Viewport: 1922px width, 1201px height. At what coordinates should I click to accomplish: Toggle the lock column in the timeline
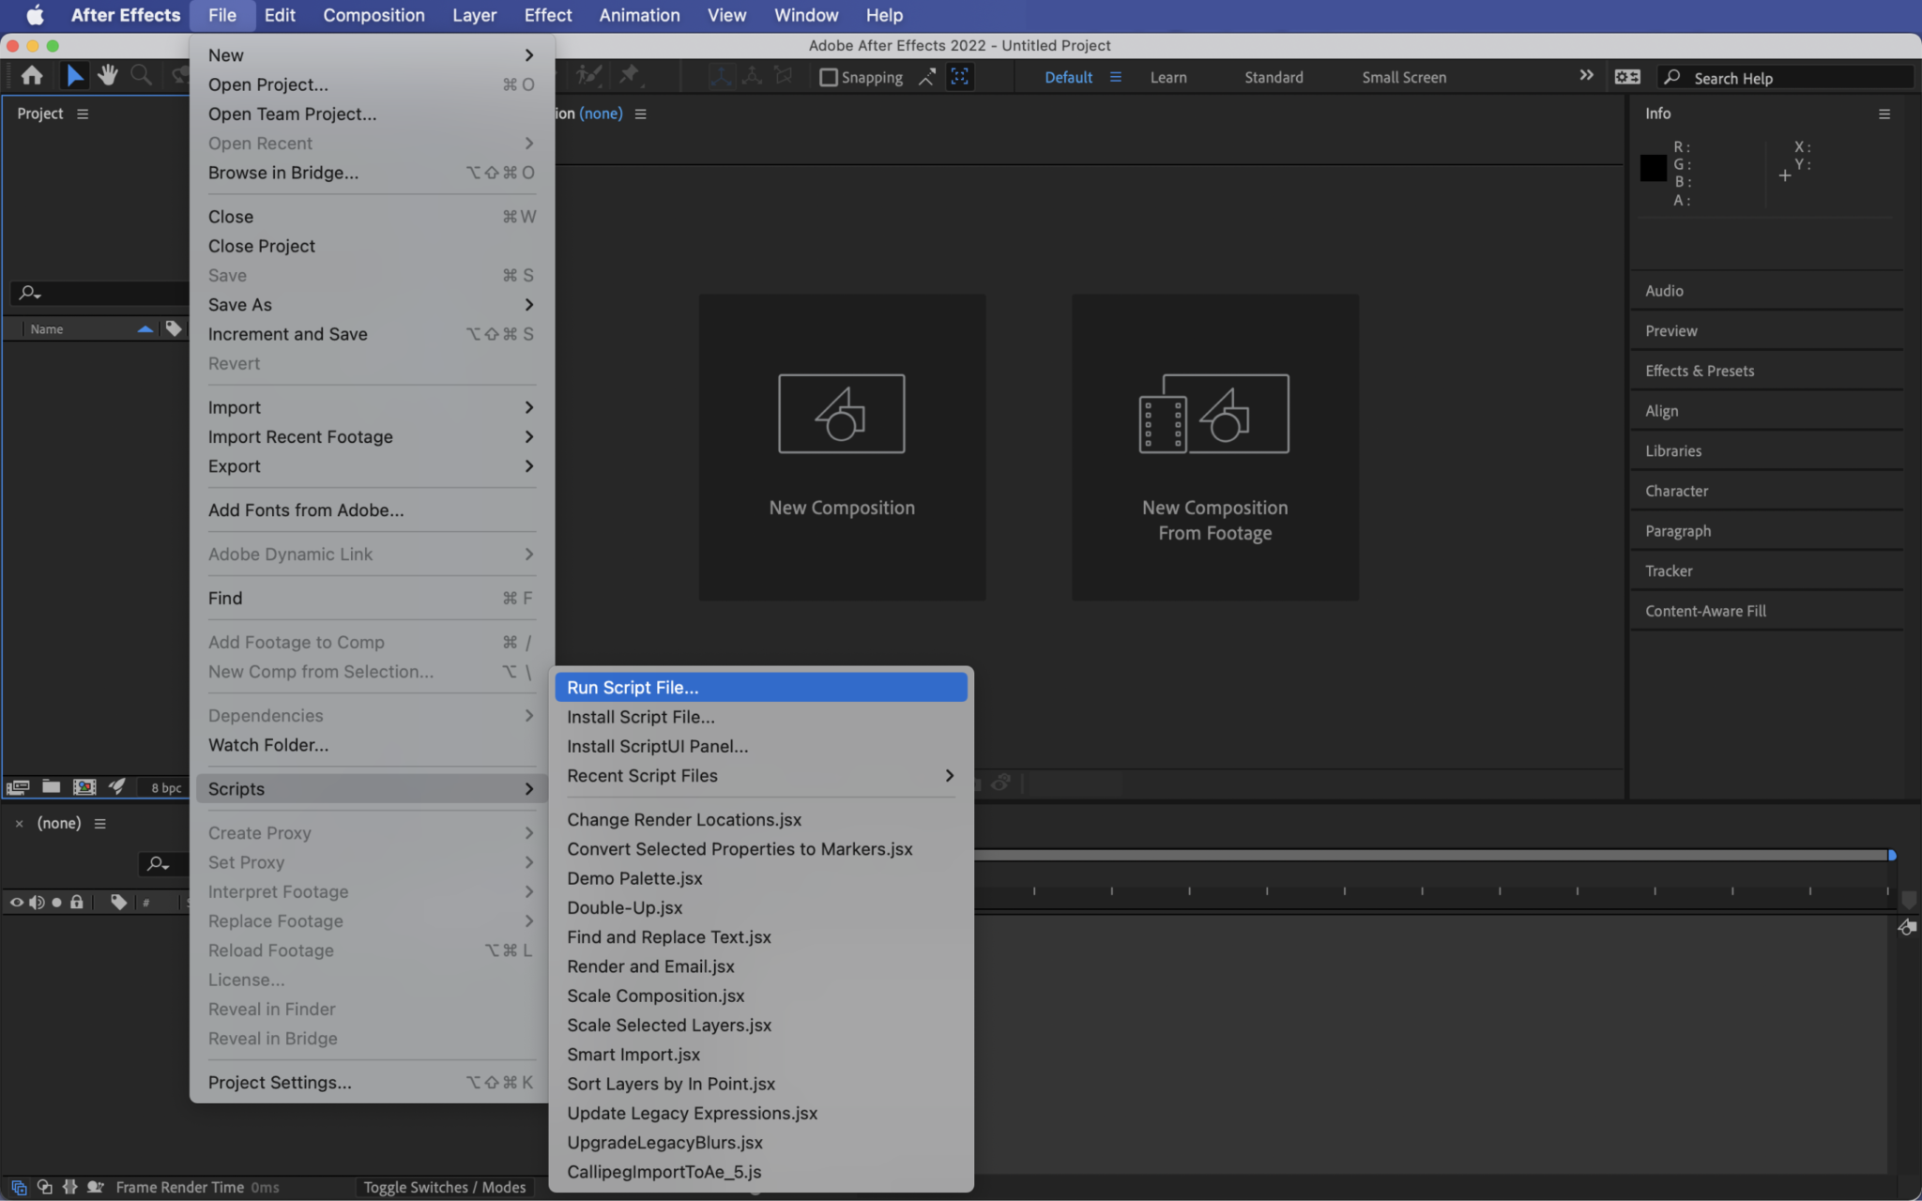pos(76,903)
